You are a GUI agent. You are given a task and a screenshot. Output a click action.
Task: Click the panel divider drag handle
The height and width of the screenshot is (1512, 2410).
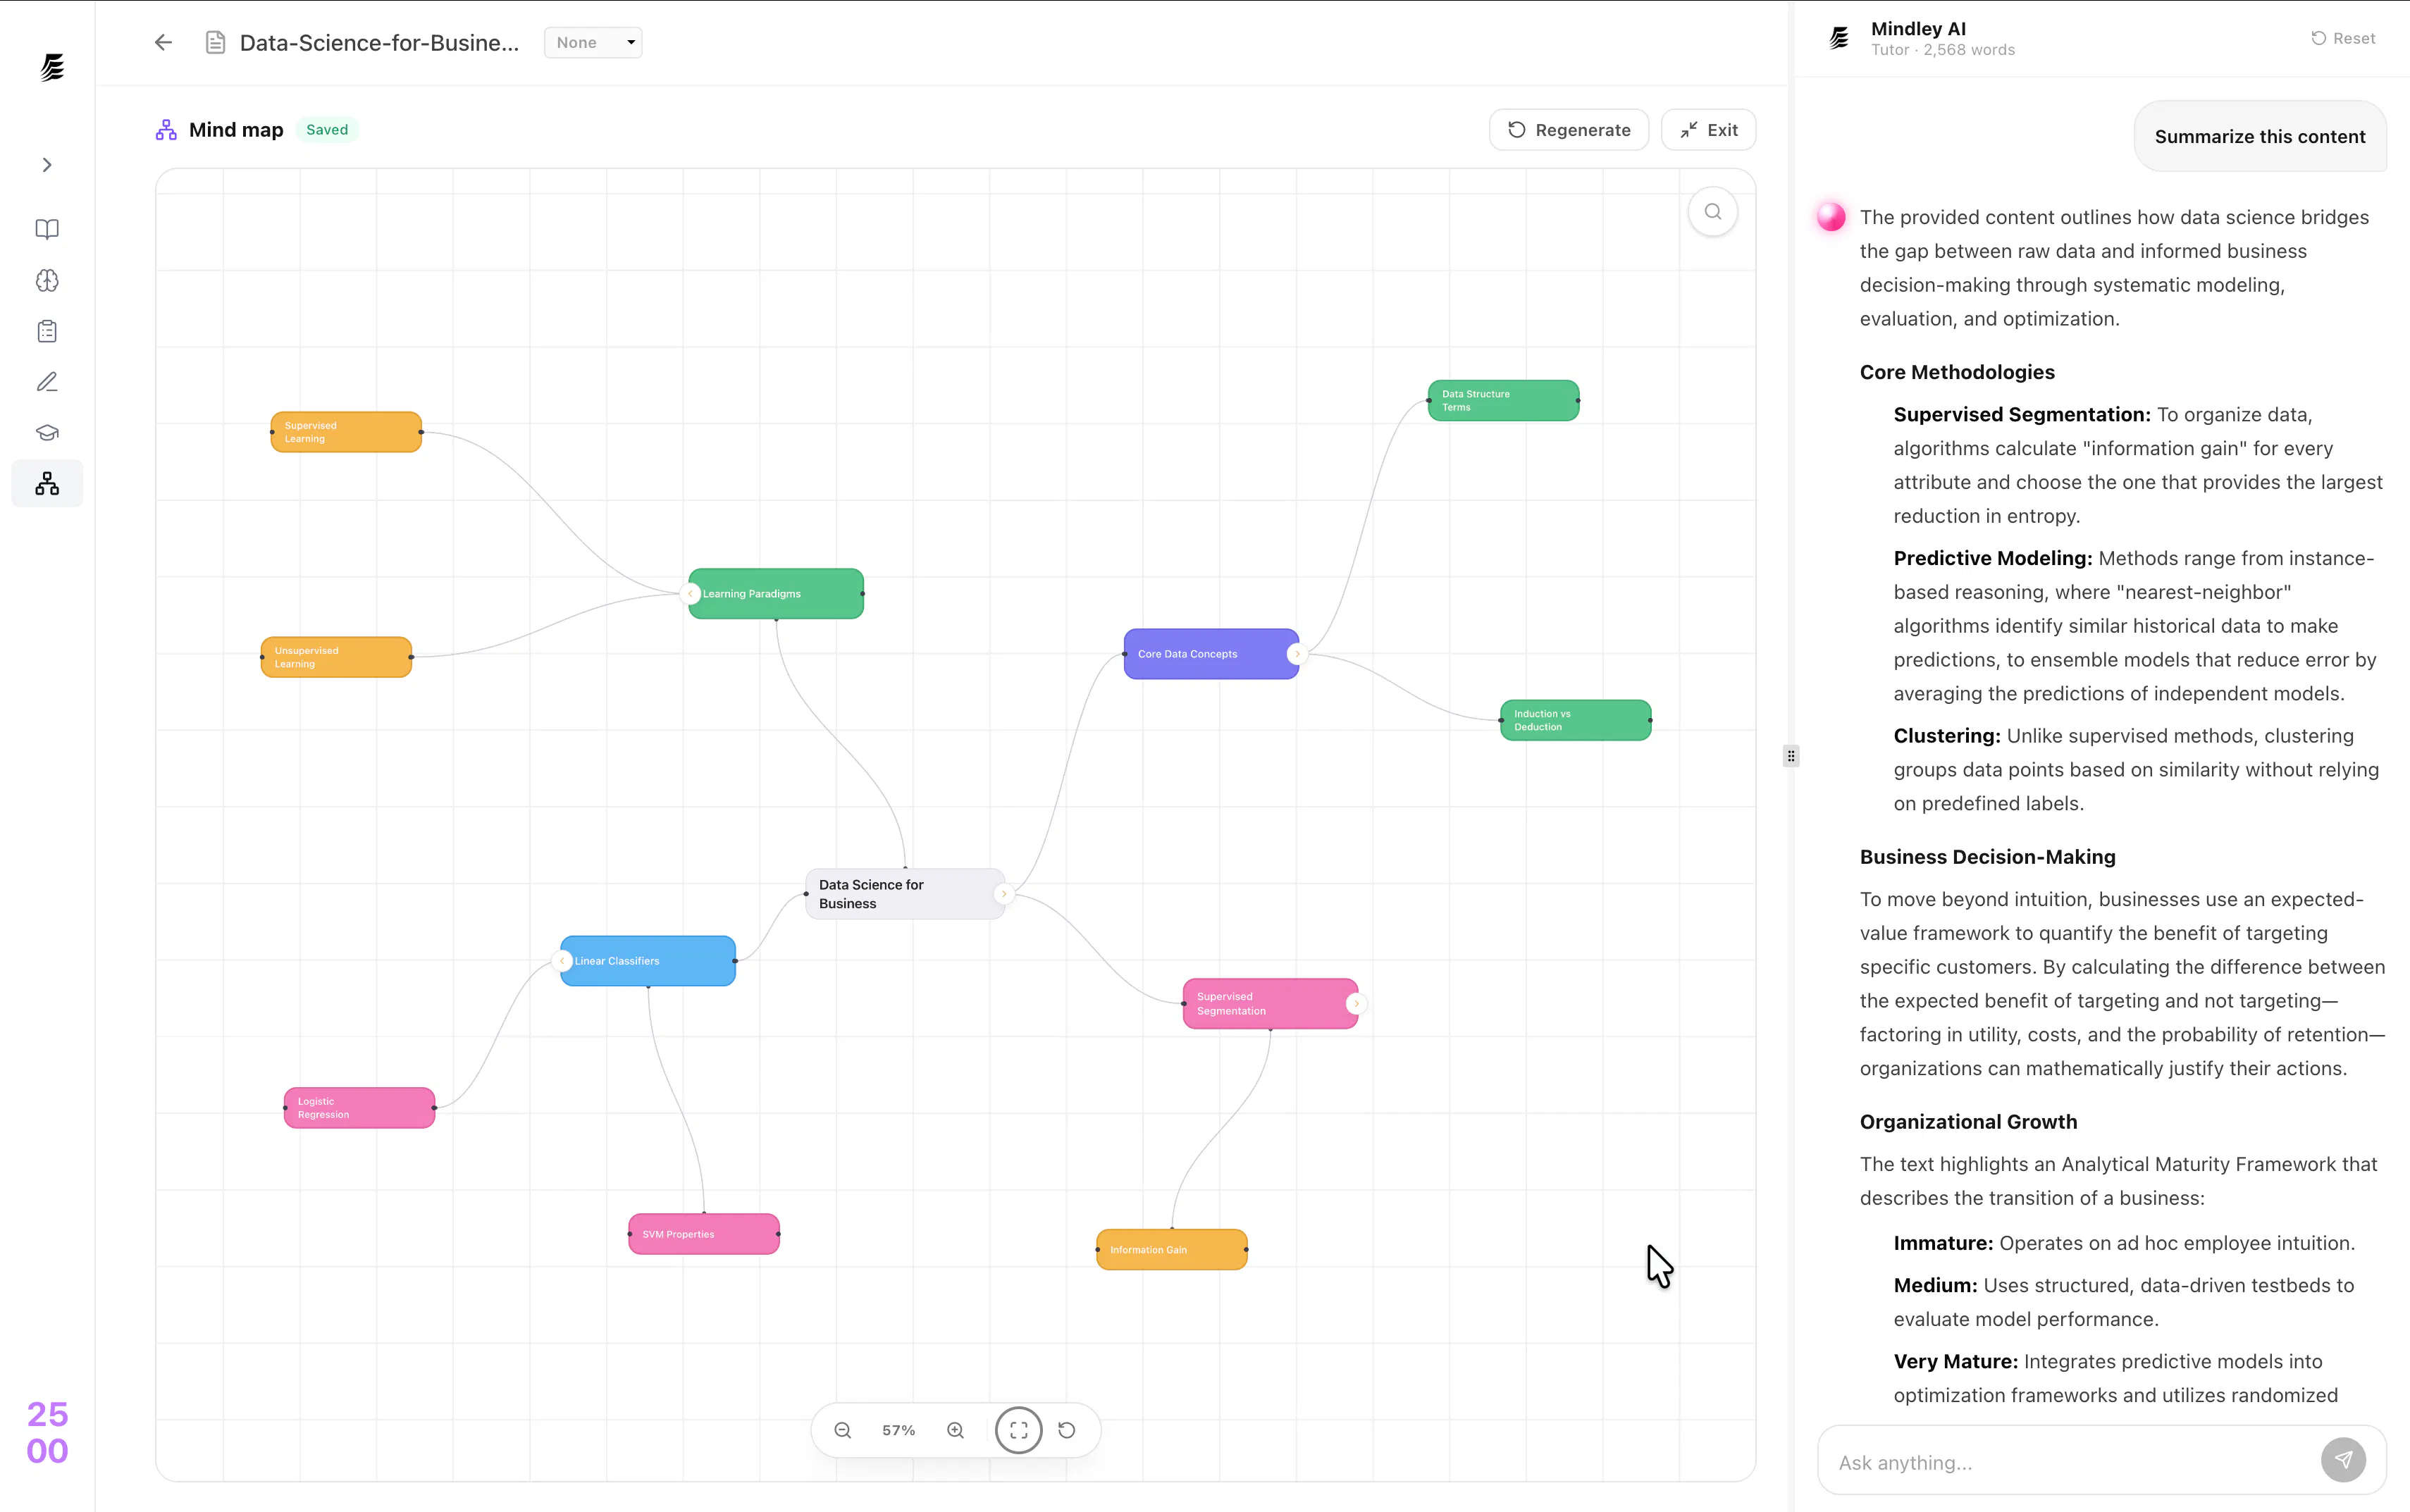coord(1791,756)
